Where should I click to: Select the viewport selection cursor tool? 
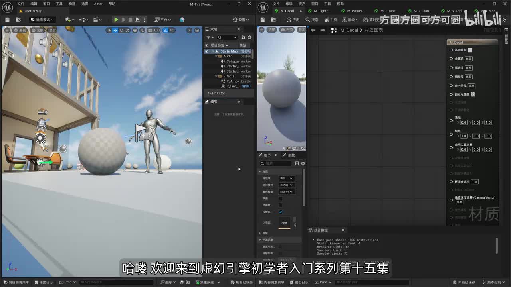click(x=109, y=30)
